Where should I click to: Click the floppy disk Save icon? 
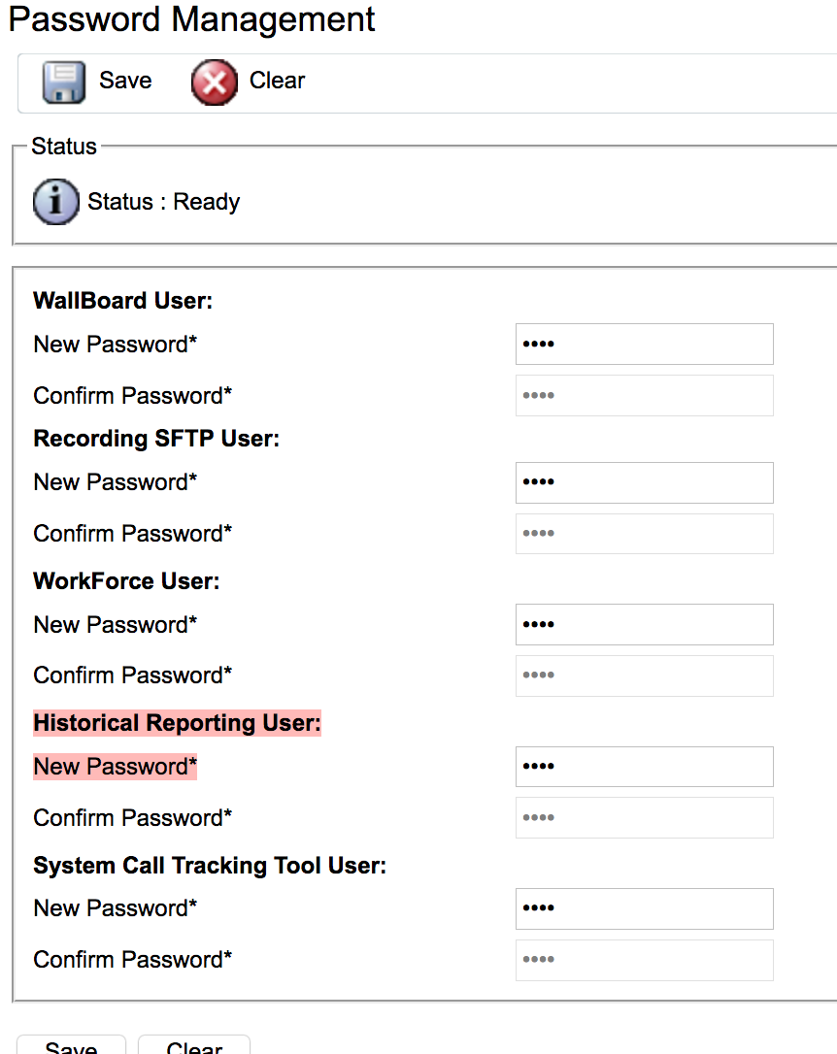(64, 82)
